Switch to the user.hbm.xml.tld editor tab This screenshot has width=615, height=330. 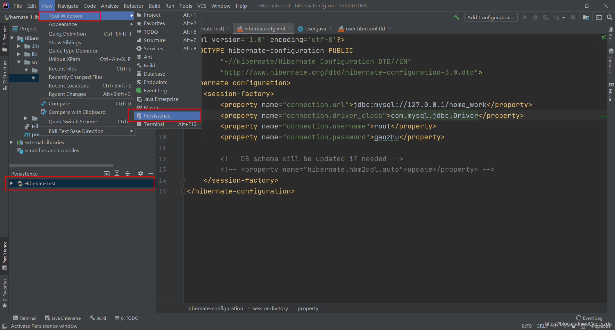tap(365, 29)
